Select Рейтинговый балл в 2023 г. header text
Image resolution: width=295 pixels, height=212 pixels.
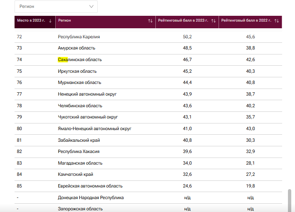pos(183,20)
